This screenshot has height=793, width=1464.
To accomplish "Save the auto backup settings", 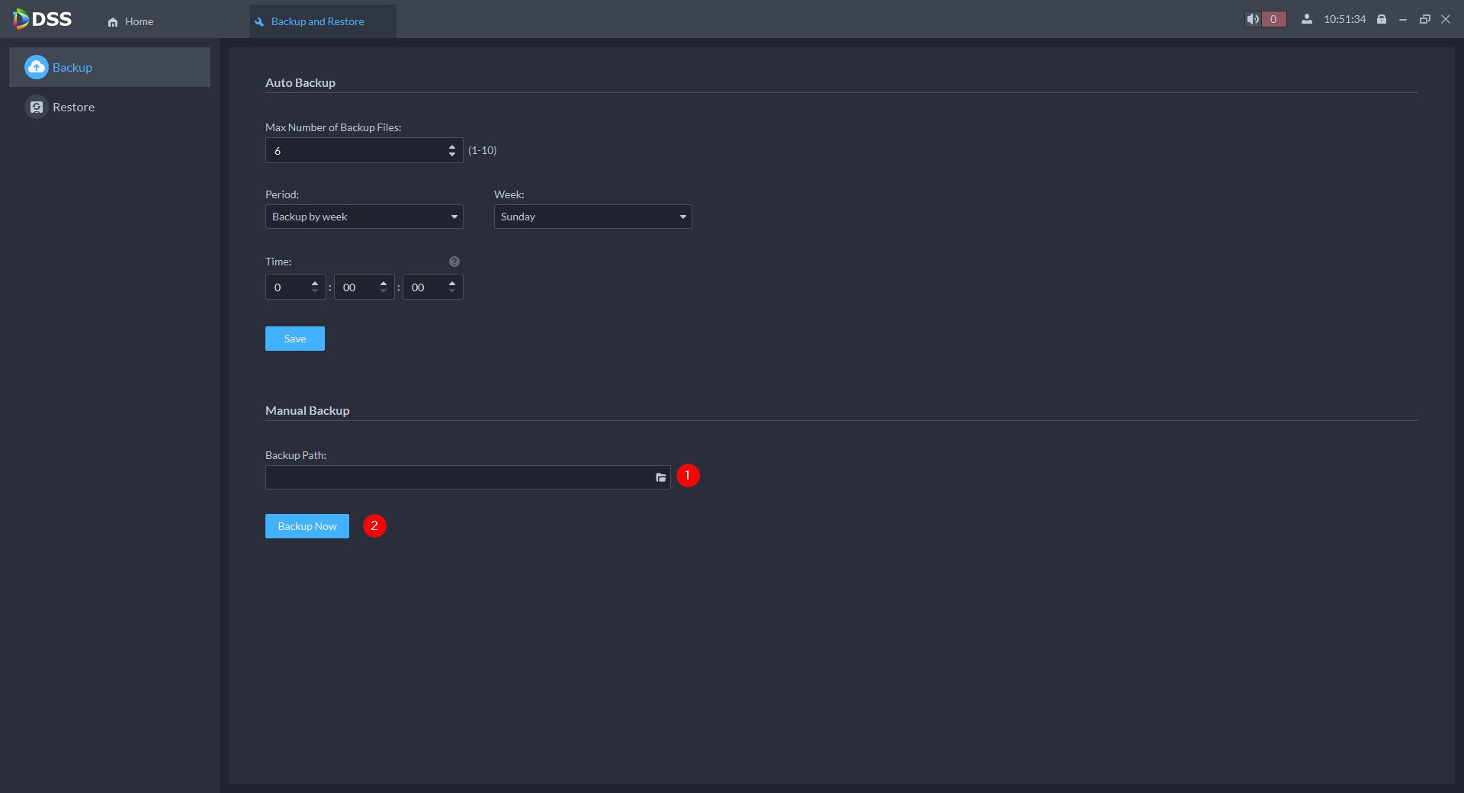I will tap(295, 339).
